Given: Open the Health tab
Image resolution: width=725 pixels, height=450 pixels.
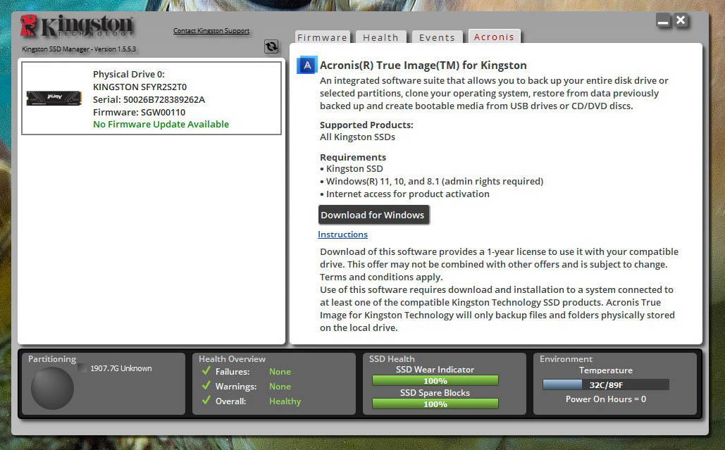Looking at the screenshot, I should click(x=380, y=37).
